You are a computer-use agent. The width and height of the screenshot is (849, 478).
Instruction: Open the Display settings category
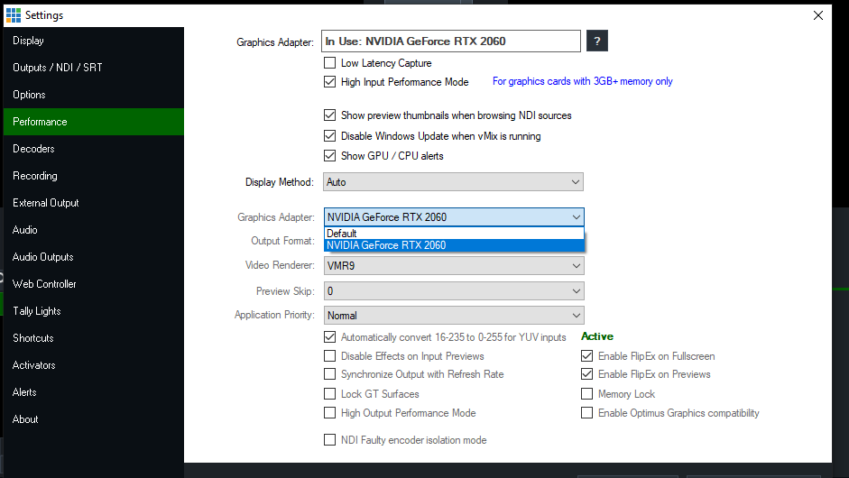point(94,41)
